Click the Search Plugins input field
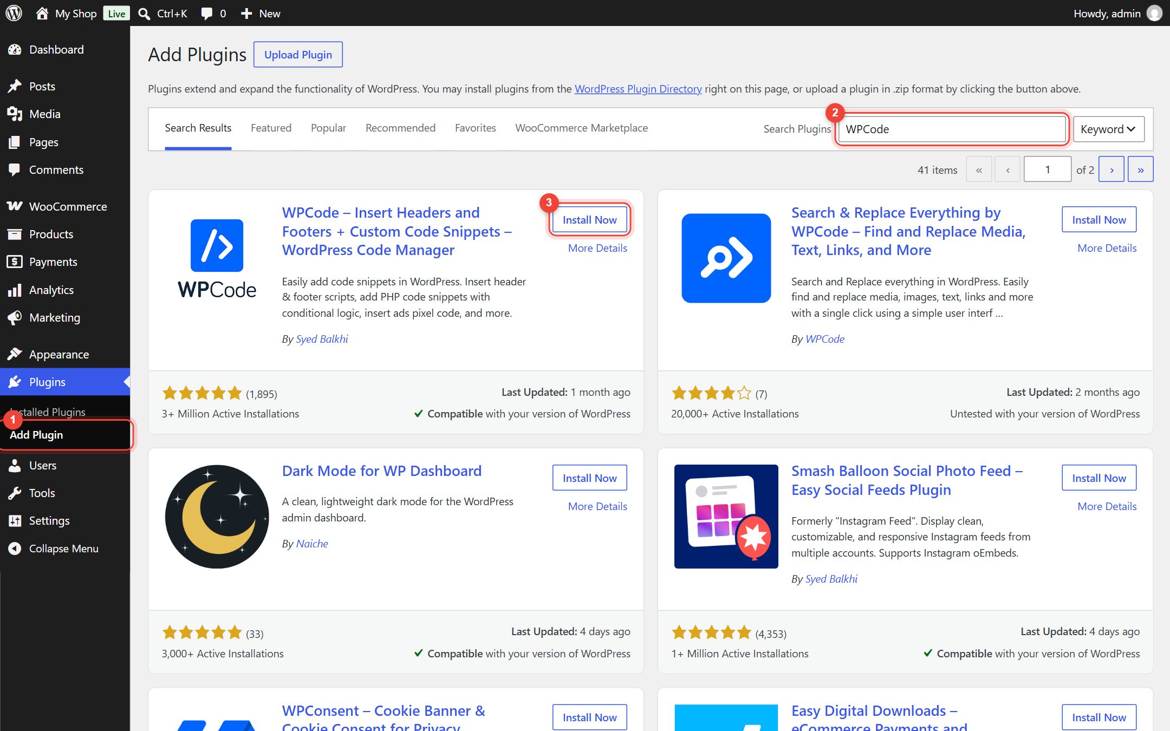This screenshot has width=1170, height=731. point(952,129)
